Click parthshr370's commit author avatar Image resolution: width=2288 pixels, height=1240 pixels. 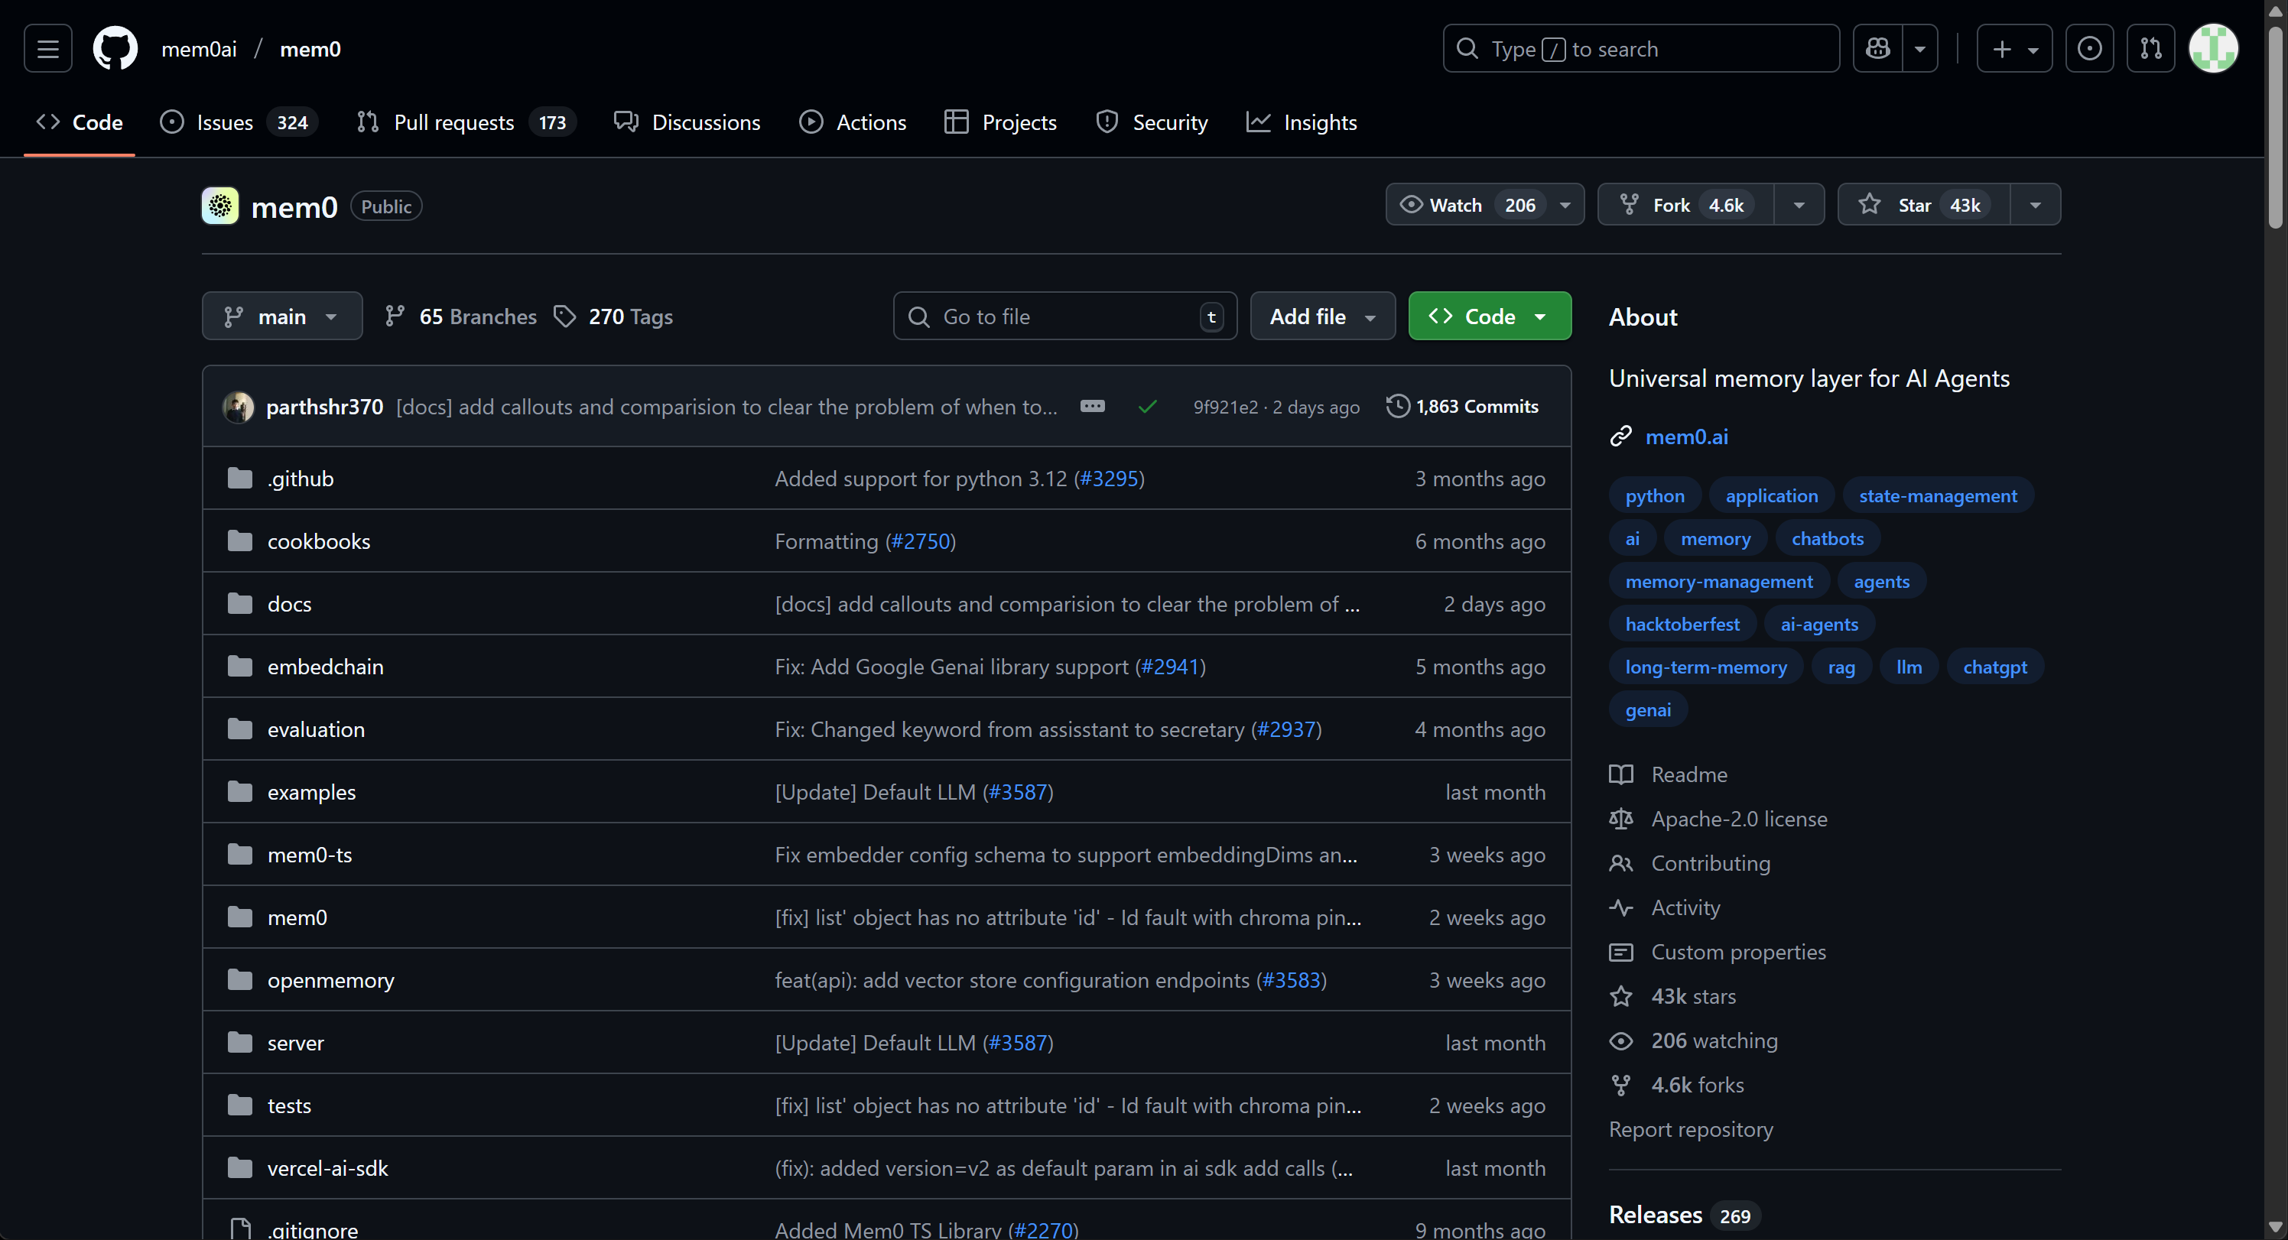[238, 407]
